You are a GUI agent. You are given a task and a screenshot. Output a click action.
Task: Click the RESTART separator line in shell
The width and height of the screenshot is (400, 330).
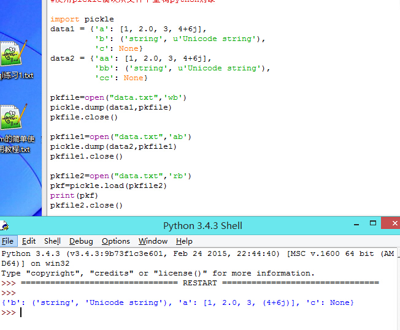coord(199,283)
